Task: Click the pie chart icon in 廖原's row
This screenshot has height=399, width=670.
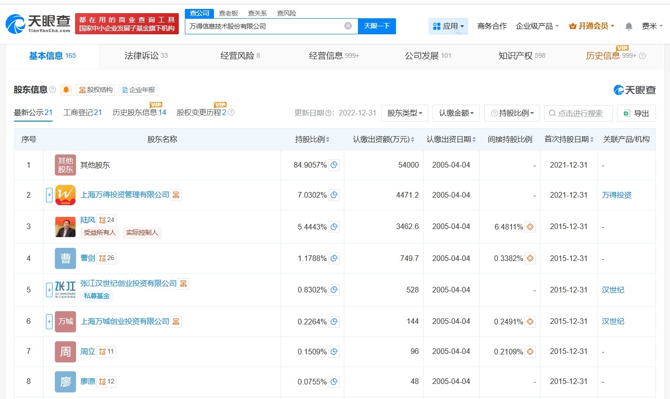Action: pyautogui.click(x=333, y=382)
